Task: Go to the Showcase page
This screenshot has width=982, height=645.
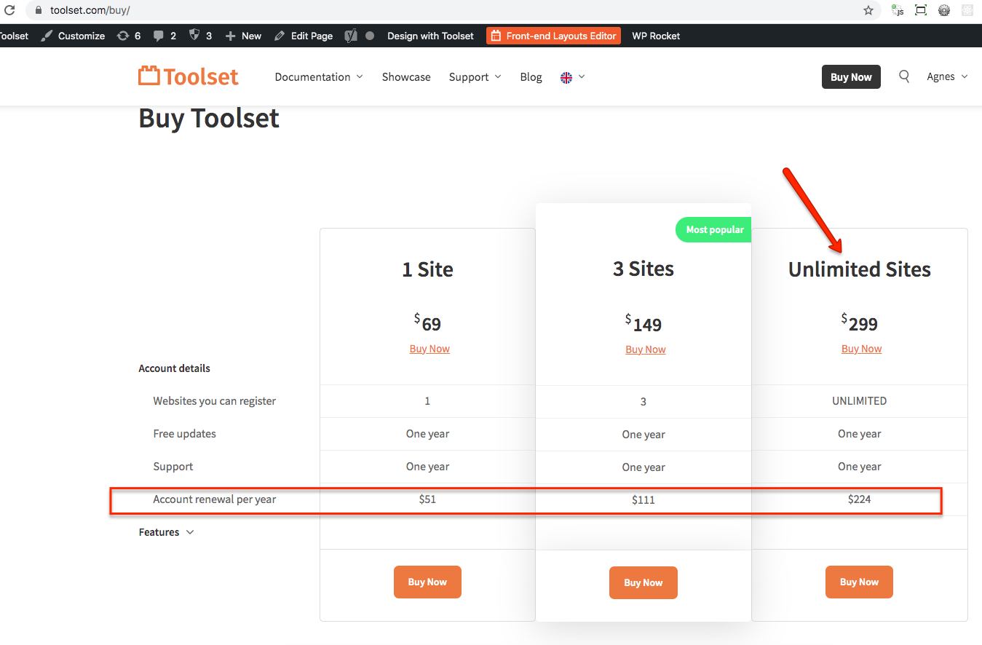Action: 406,77
